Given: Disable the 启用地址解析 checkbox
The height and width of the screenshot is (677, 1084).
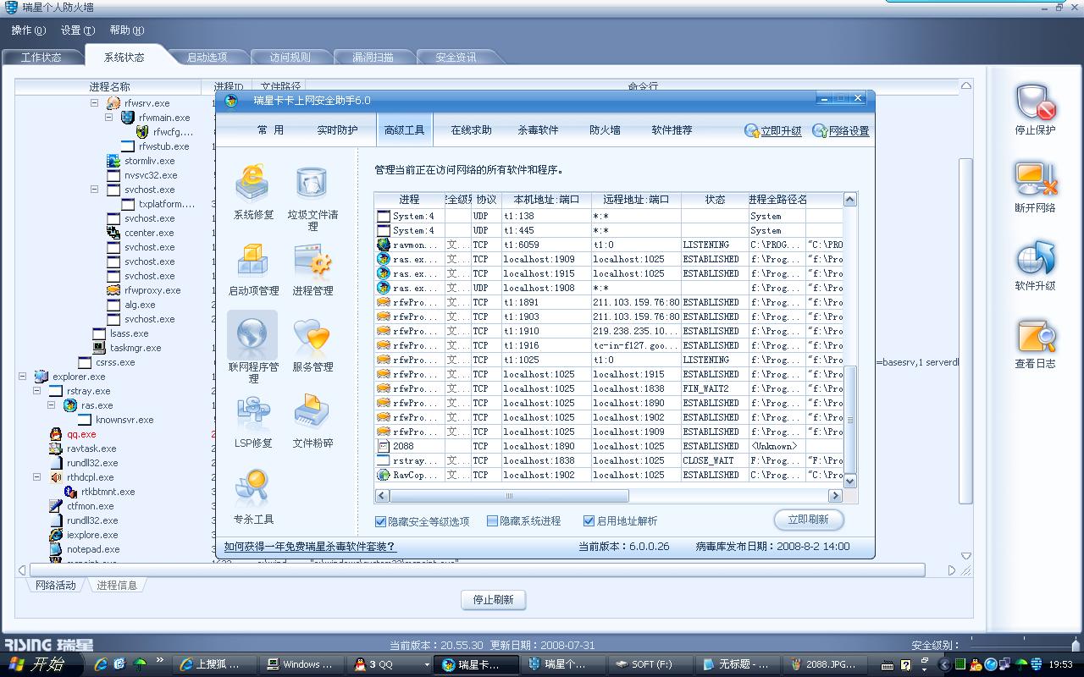Looking at the screenshot, I should coord(589,521).
